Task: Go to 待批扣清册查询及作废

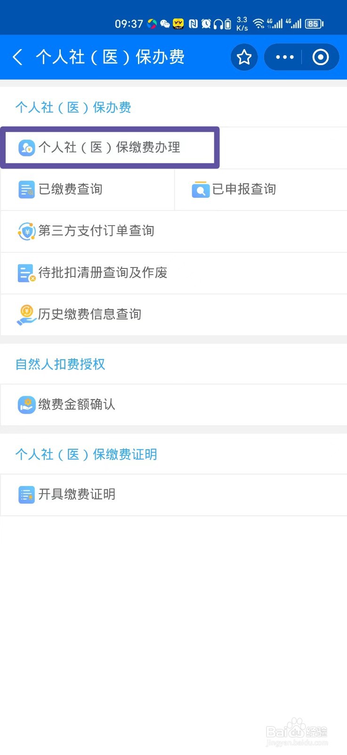Action: [103, 273]
